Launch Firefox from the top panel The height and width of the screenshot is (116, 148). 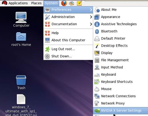coord(64,3)
